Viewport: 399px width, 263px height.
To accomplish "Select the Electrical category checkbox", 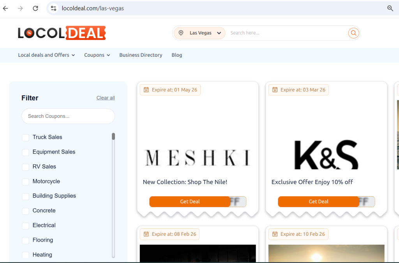I will click(x=25, y=225).
